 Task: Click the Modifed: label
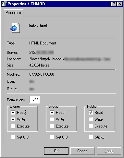(13, 74)
